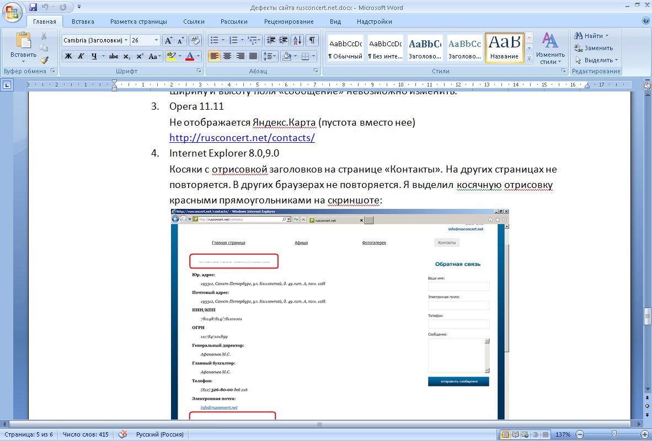This screenshot has height=441, width=652.
Task: Expand the styles gallery with the More arrow
Action: (530, 59)
